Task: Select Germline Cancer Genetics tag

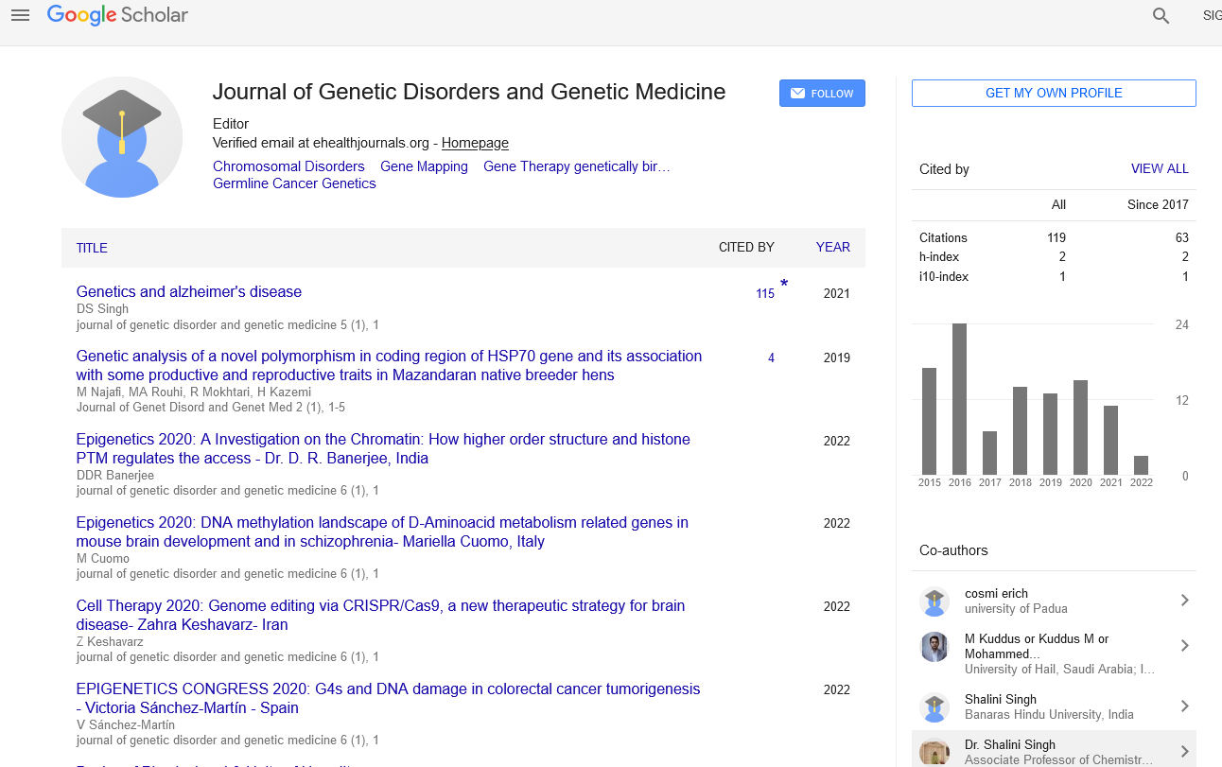Action: 294,183
